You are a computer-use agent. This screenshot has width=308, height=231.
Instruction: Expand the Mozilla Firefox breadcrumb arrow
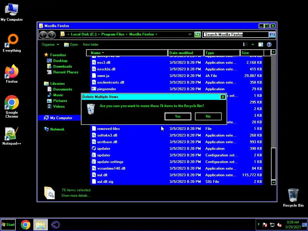pos(156,34)
